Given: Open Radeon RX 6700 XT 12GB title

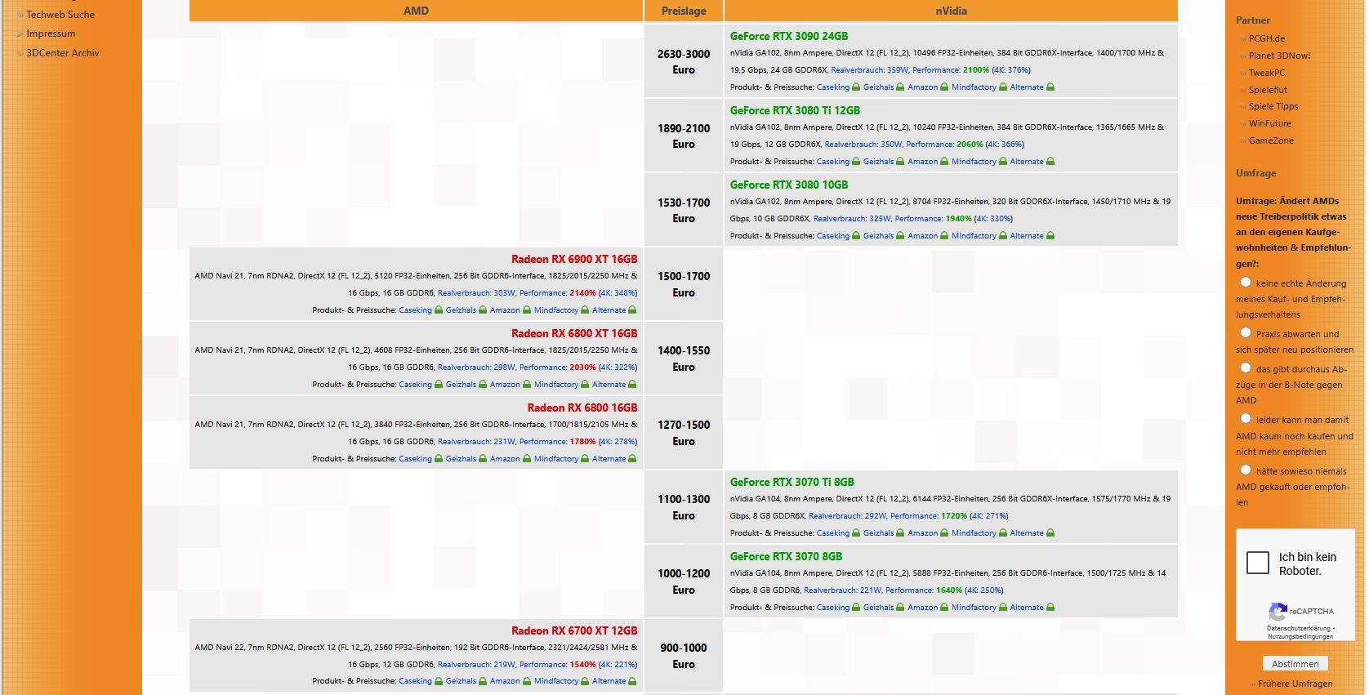Looking at the screenshot, I should 574,630.
